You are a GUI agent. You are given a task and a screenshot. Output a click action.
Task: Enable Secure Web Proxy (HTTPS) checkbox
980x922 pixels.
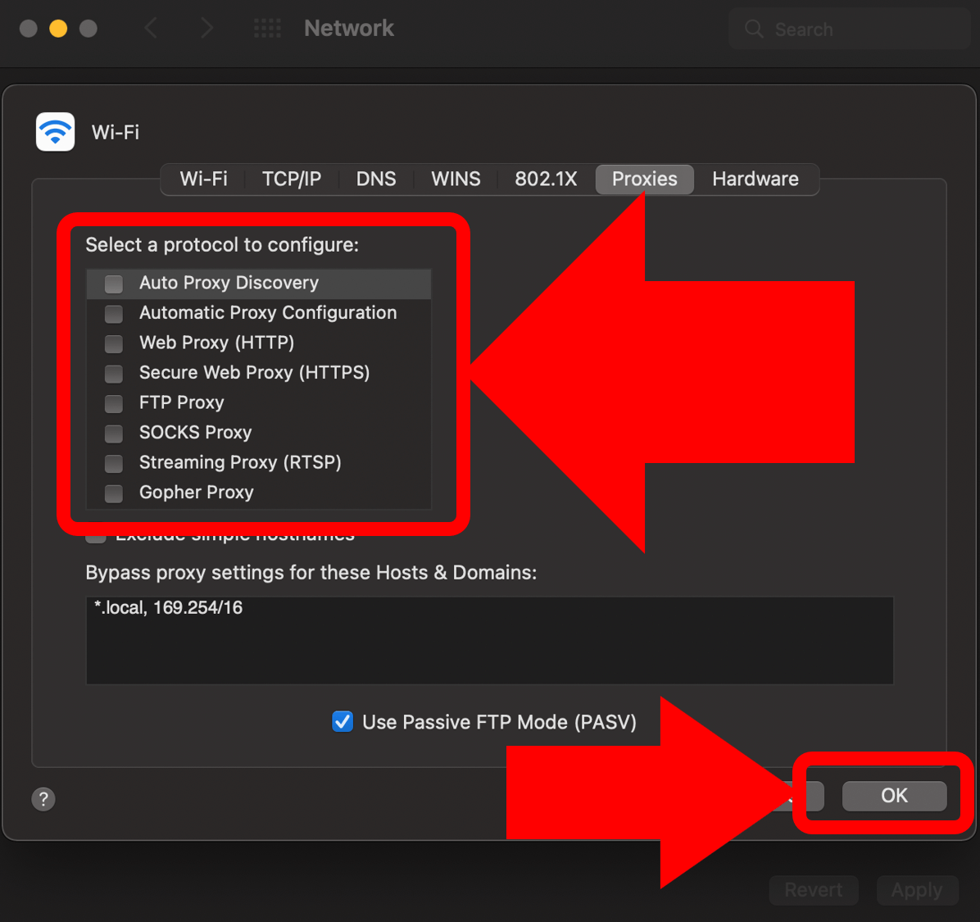click(x=114, y=374)
